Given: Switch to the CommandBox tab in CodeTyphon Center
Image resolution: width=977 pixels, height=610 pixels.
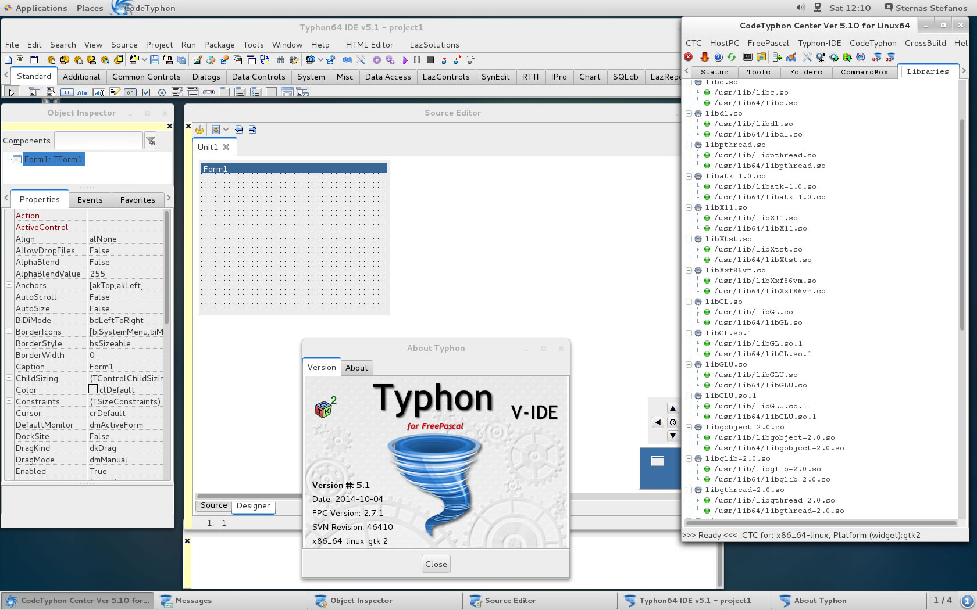Looking at the screenshot, I should [865, 72].
